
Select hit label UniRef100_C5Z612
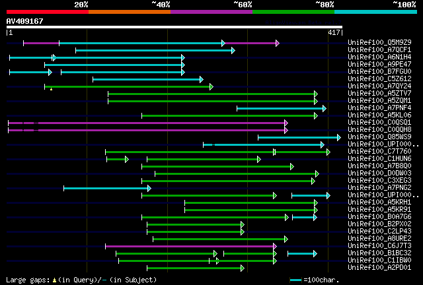379,79
